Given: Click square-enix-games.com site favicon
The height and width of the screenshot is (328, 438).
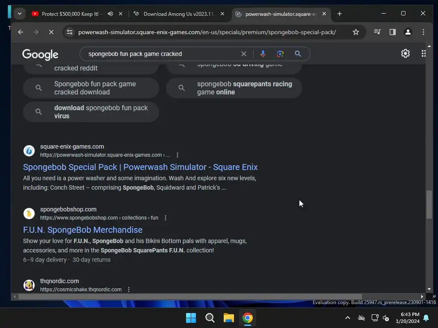Looking at the screenshot, I should pyautogui.click(x=29, y=151).
